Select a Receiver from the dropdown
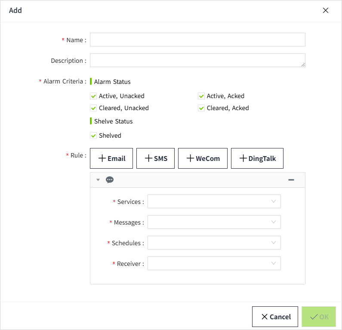 214,263
